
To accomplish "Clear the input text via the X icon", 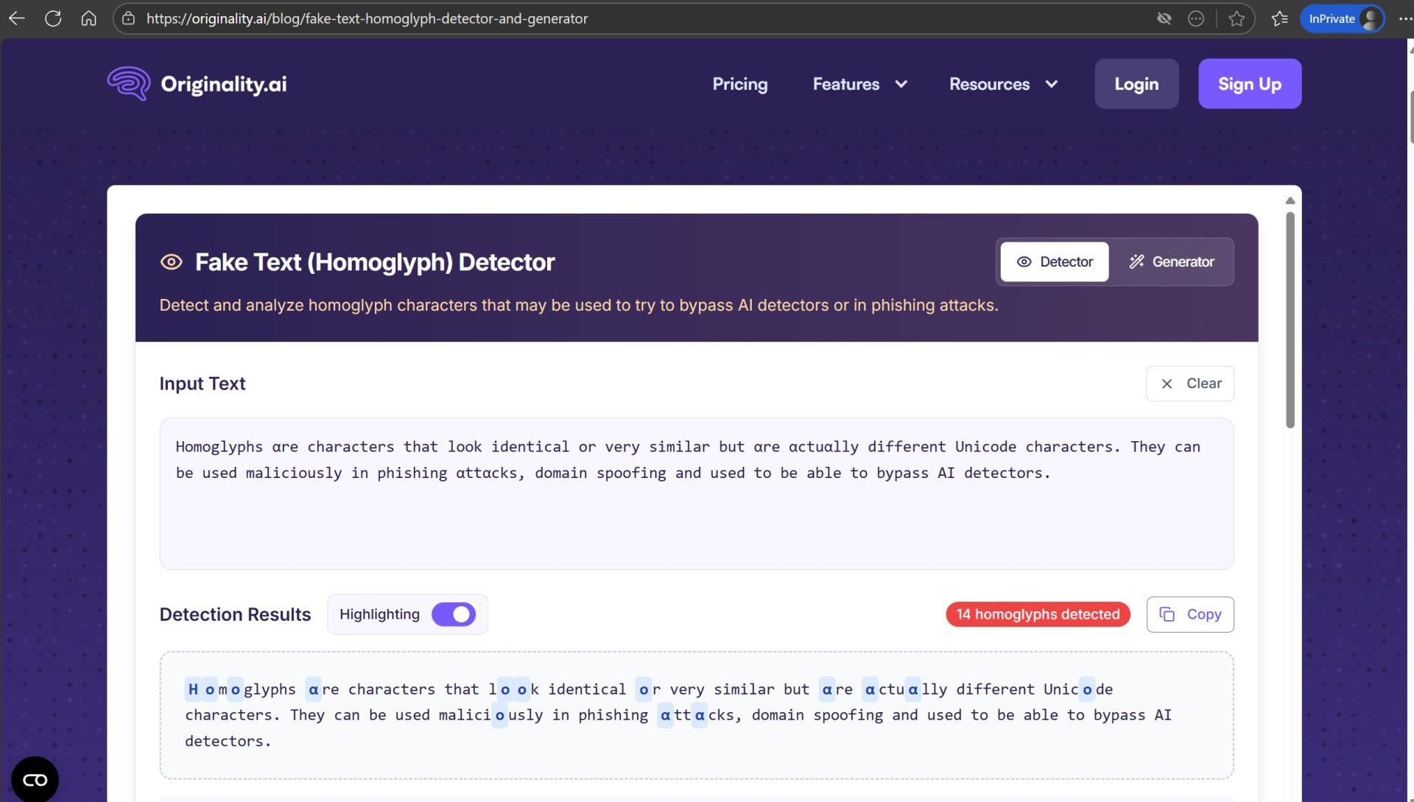I will pos(1167,383).
